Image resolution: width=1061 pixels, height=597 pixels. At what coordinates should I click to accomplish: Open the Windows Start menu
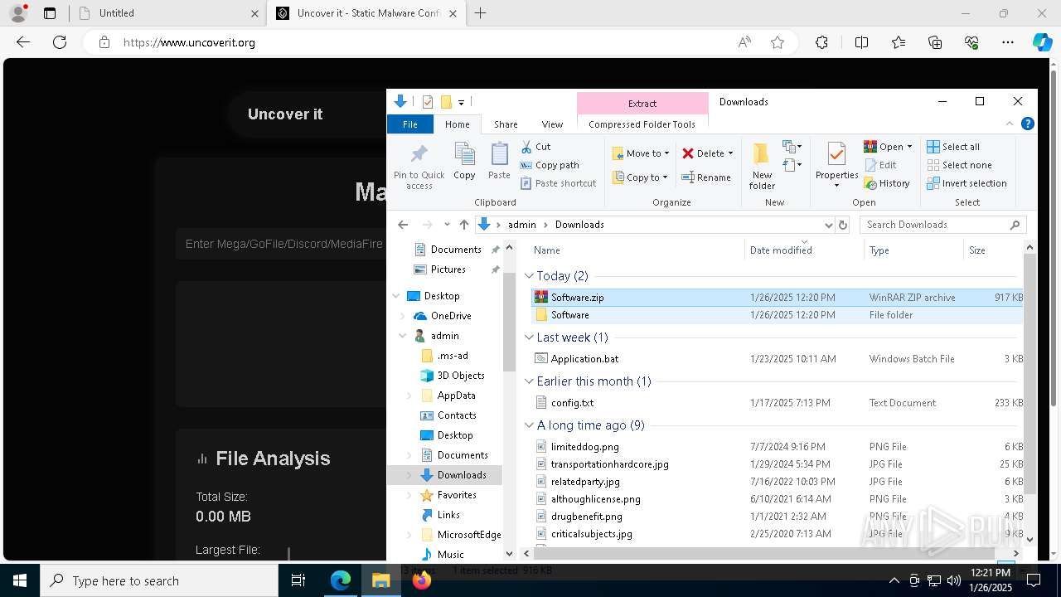pyautogui.click(x=20, y=580)
